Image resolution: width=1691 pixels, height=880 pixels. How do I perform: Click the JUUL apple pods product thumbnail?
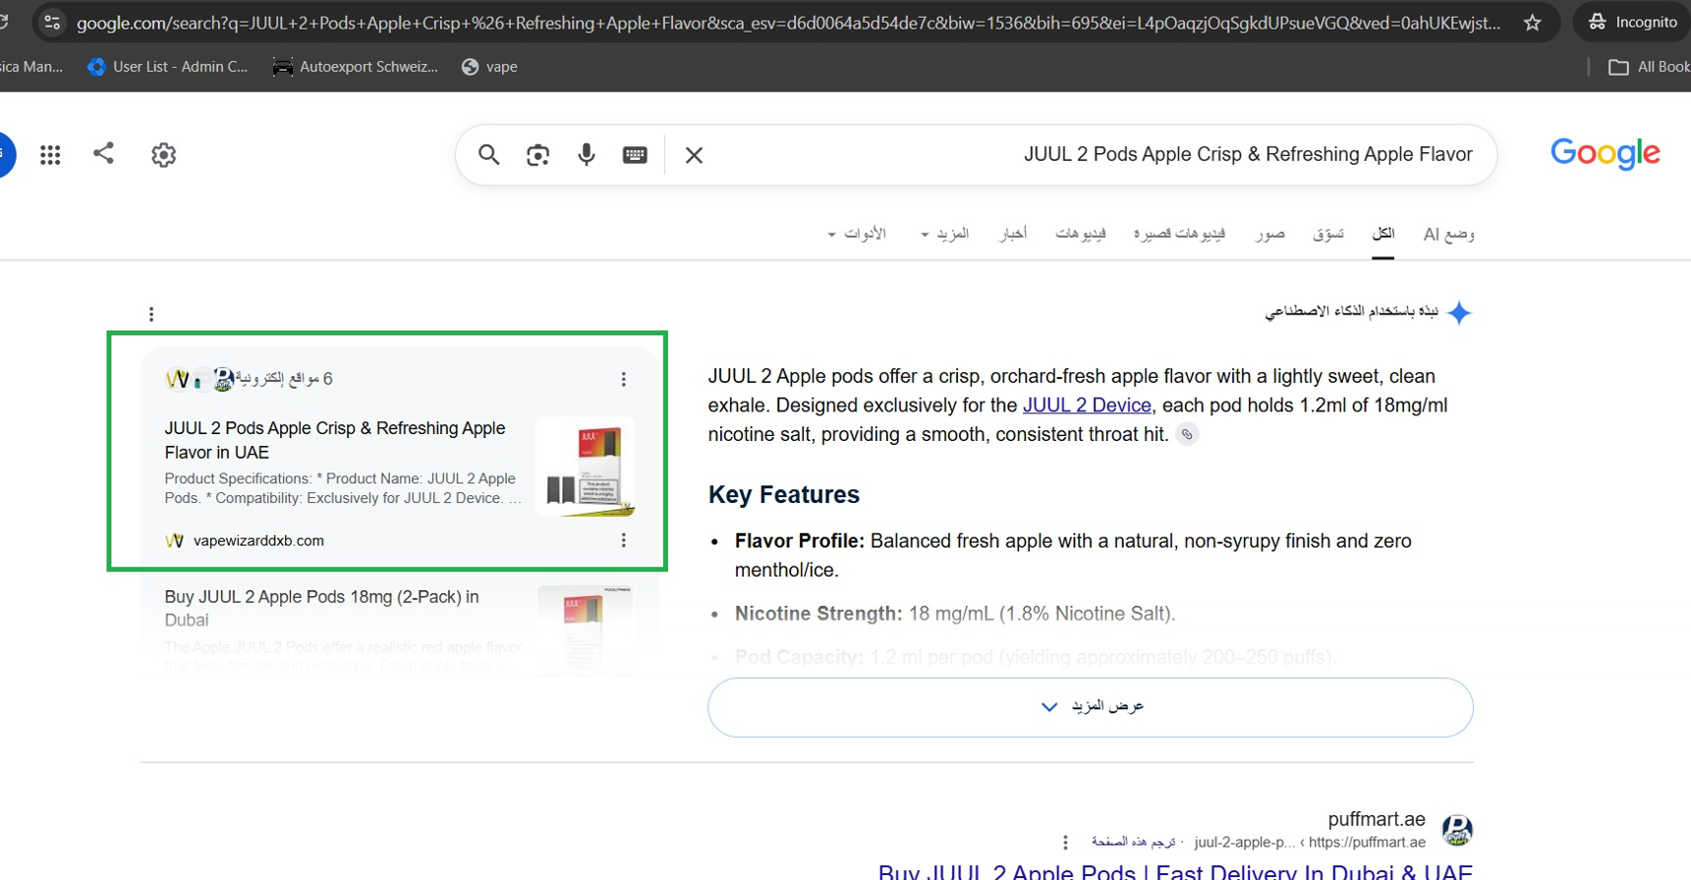586,467
